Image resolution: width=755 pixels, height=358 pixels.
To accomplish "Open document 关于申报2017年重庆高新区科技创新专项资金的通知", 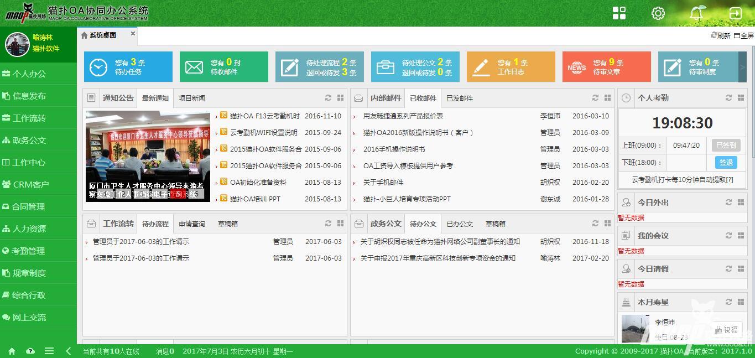I will click(438, 258).
